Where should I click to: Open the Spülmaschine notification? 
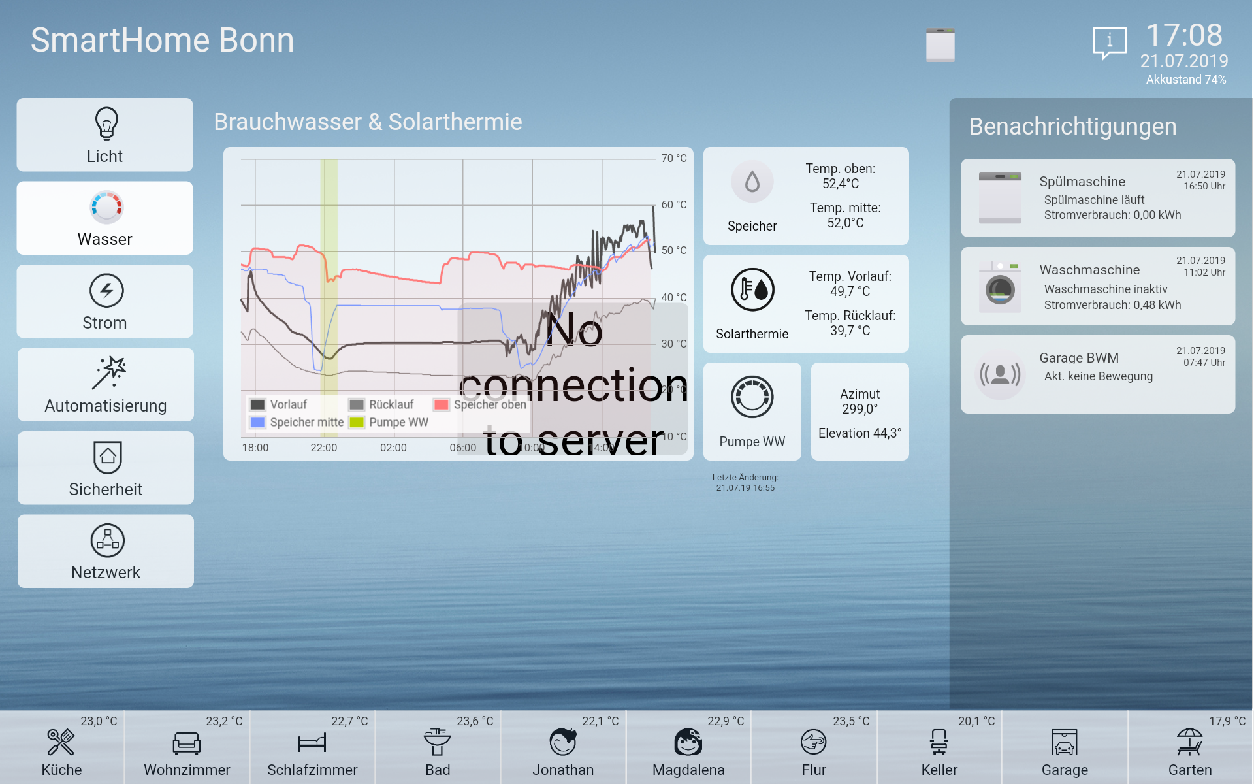click(x=1097, y=198)
